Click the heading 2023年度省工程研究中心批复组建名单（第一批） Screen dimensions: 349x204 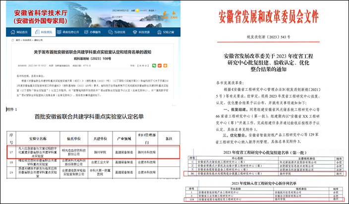coord(265,153)
